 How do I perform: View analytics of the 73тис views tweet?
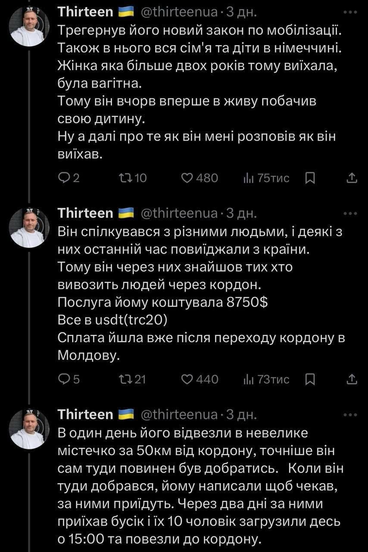[x=249, y=379]
